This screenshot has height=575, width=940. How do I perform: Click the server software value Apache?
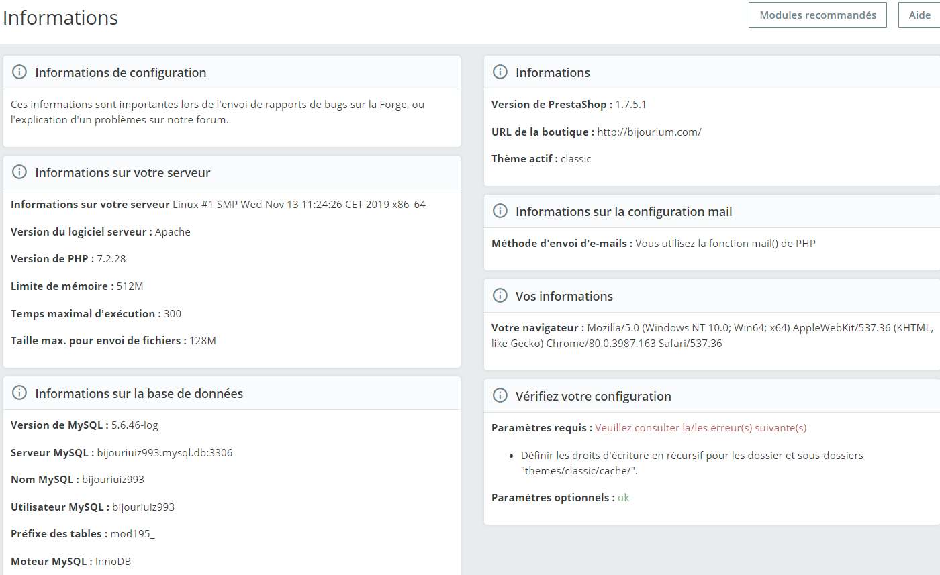click(x=173, y=232)
